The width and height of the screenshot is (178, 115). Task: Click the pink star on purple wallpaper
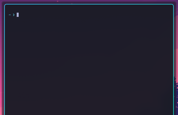[x=57, y=1]
